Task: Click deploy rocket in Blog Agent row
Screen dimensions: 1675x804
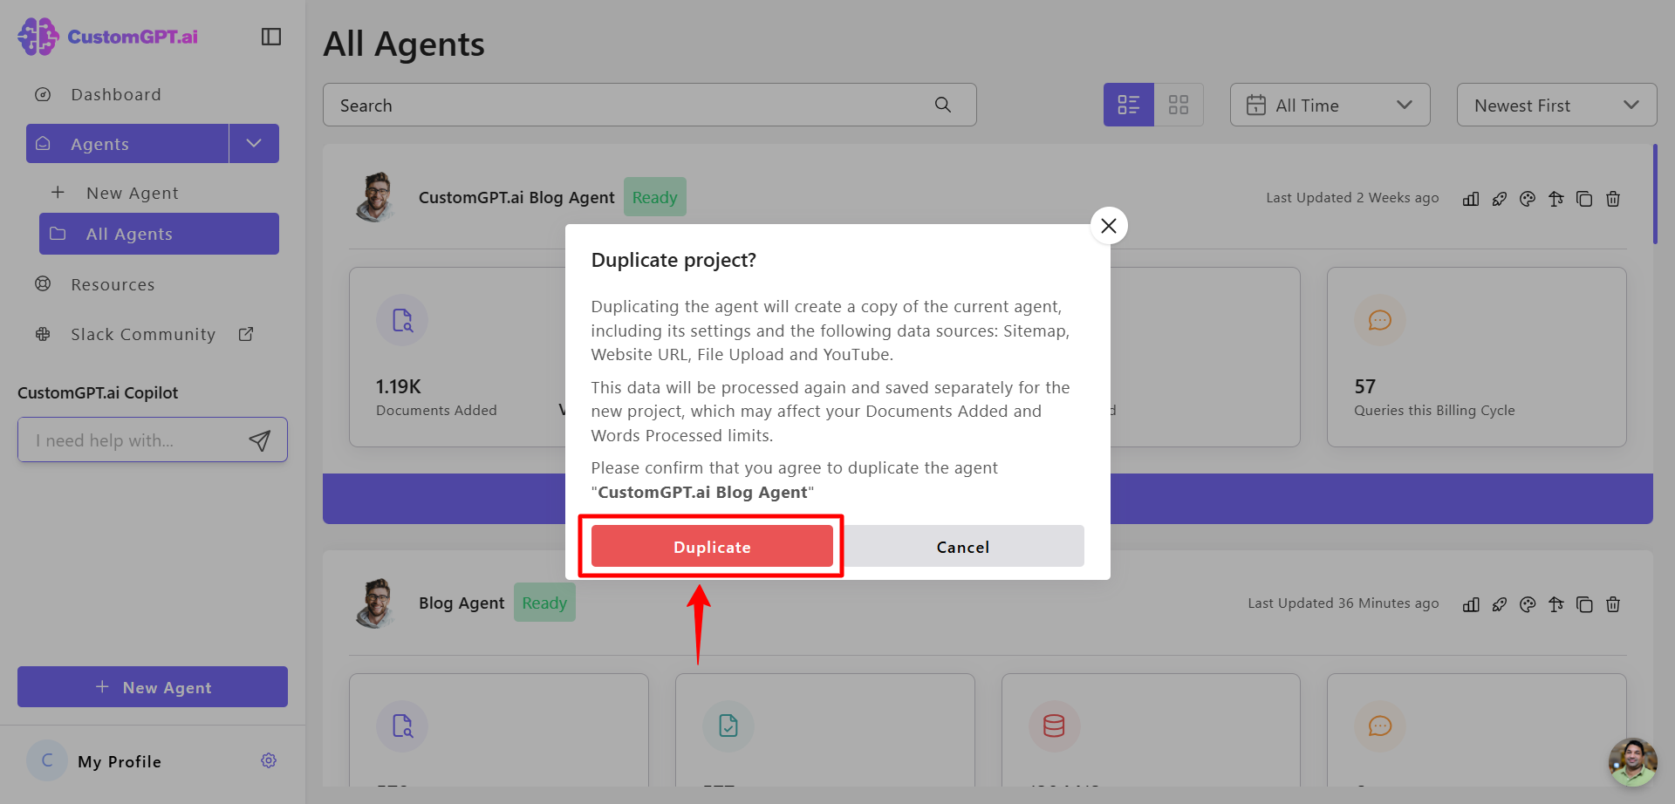Action: click(1500, 604)
